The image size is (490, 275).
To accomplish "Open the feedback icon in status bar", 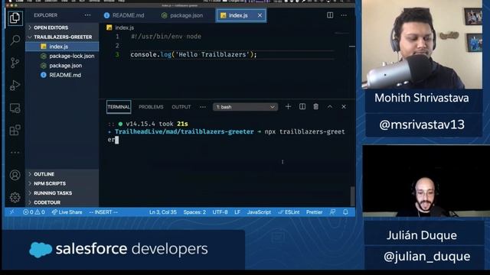I will point(333,212).
